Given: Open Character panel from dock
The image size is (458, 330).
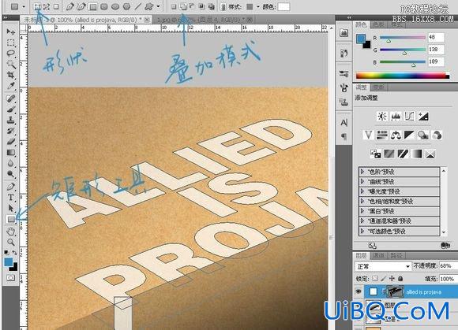Looking at the screenshot, I should [x=344, y=123].
